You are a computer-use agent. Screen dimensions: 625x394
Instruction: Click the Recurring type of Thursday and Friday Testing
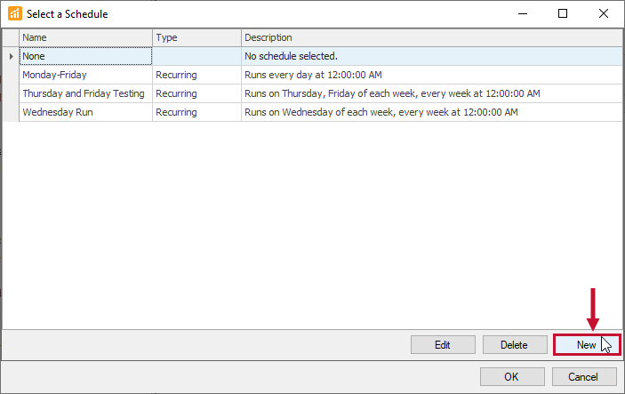click(x=196, y=93)
